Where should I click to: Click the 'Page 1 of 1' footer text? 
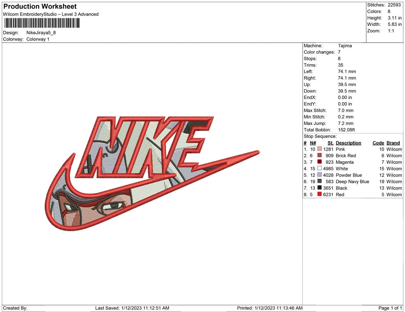click(390, 308)
